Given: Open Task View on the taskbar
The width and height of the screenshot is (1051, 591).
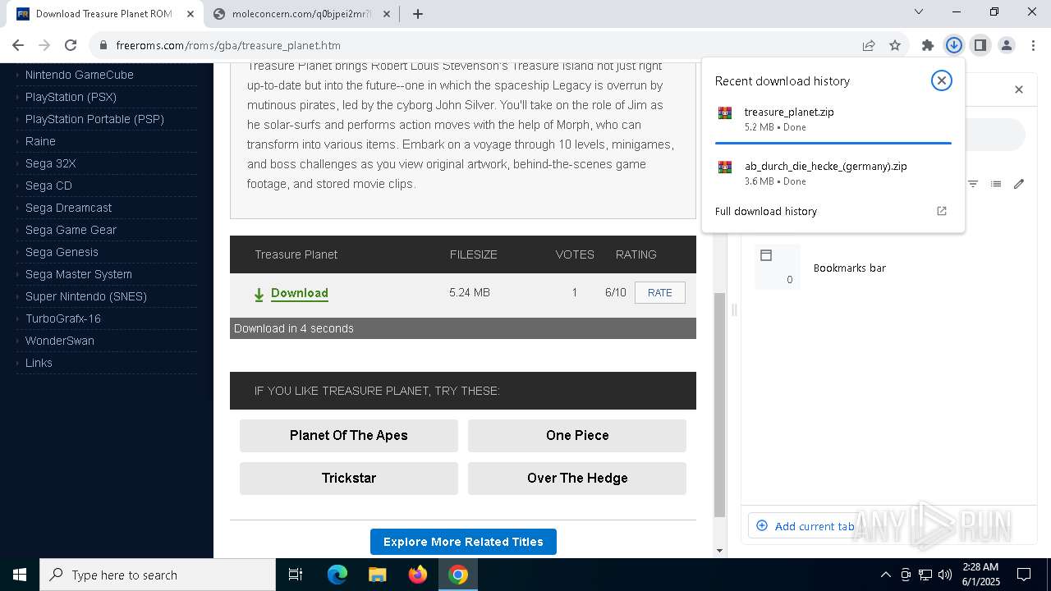Looking at the screenshot, I should (296, 575).
